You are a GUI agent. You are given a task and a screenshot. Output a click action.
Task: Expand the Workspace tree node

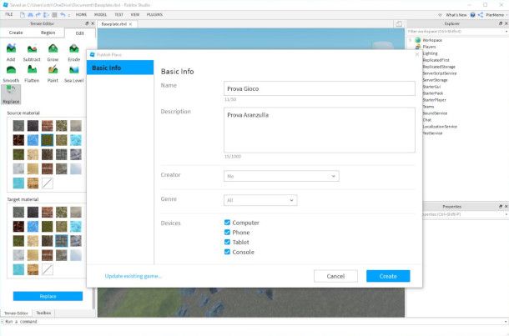(411, 40)
